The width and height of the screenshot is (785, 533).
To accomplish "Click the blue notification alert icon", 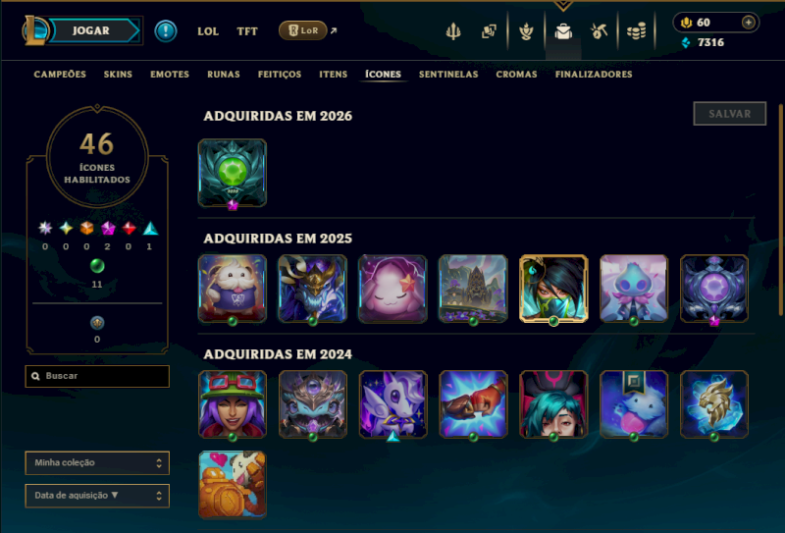I will pyautogui.click(x=166, y=31).
